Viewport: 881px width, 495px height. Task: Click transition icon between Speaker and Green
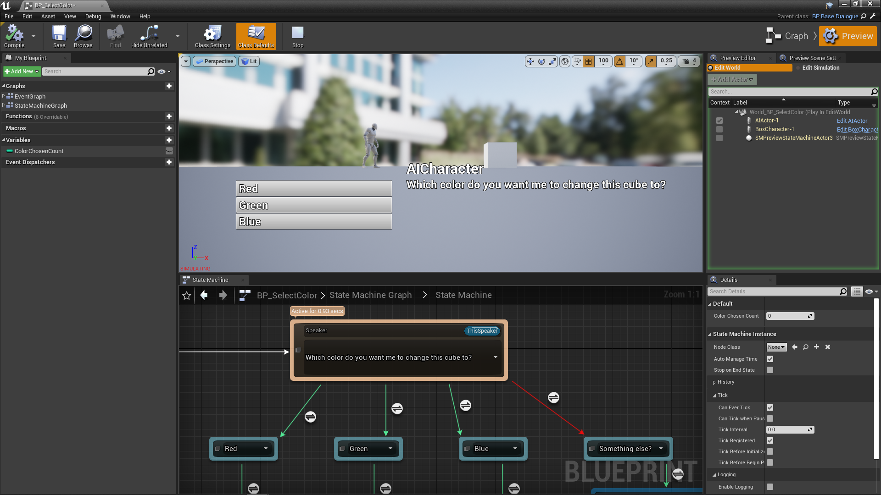(x=397, y=408)
